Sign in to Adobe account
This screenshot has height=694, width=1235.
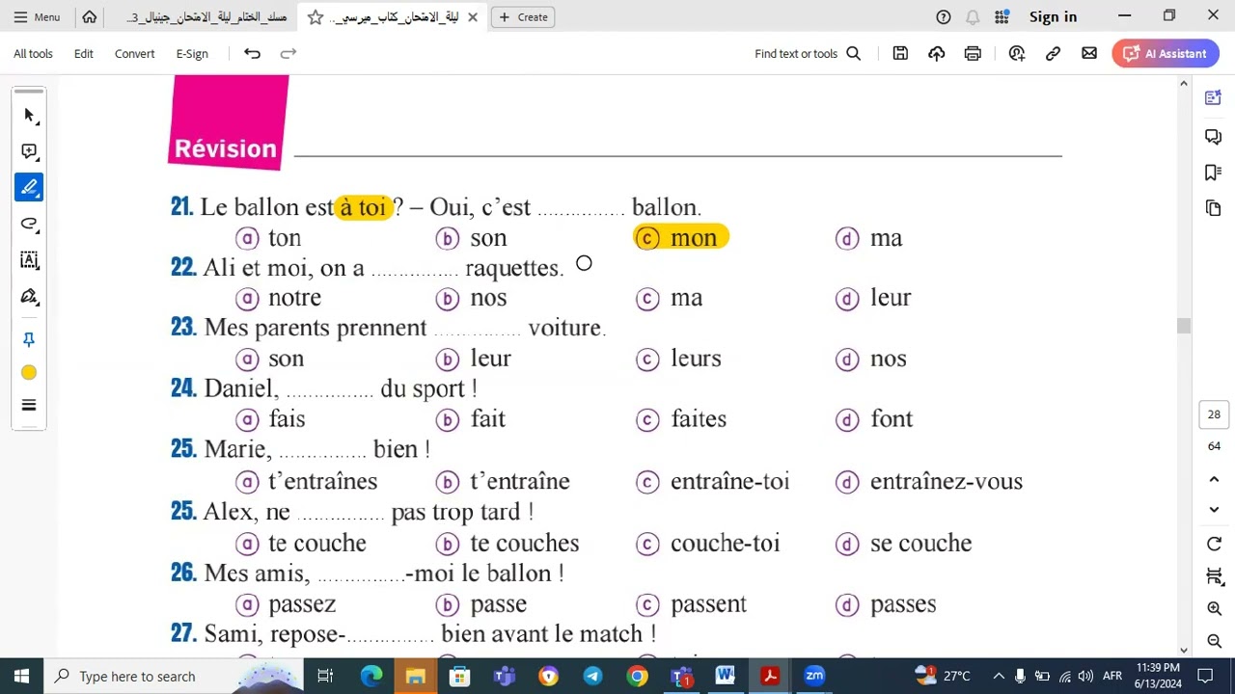point(1053,16)
